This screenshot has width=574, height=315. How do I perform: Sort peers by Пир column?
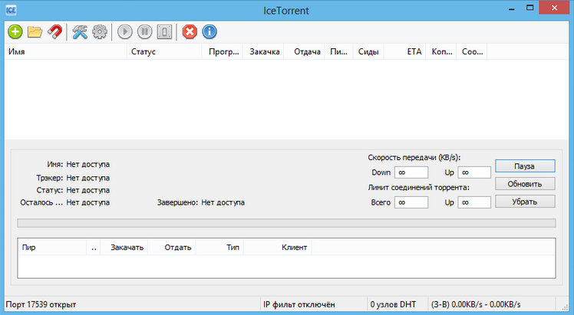coord(52,248)
